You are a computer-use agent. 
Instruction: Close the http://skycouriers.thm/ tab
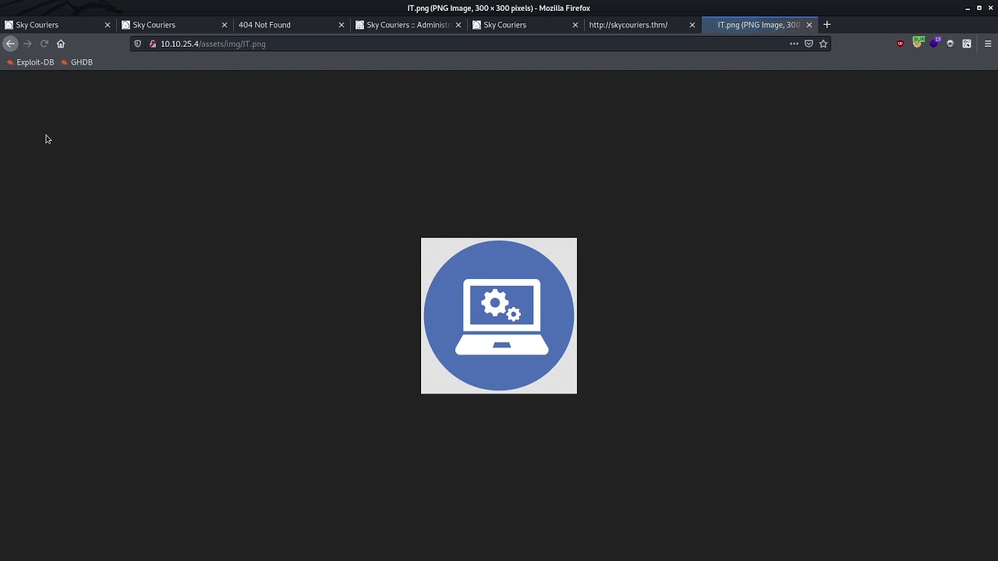tap(692, 25)
